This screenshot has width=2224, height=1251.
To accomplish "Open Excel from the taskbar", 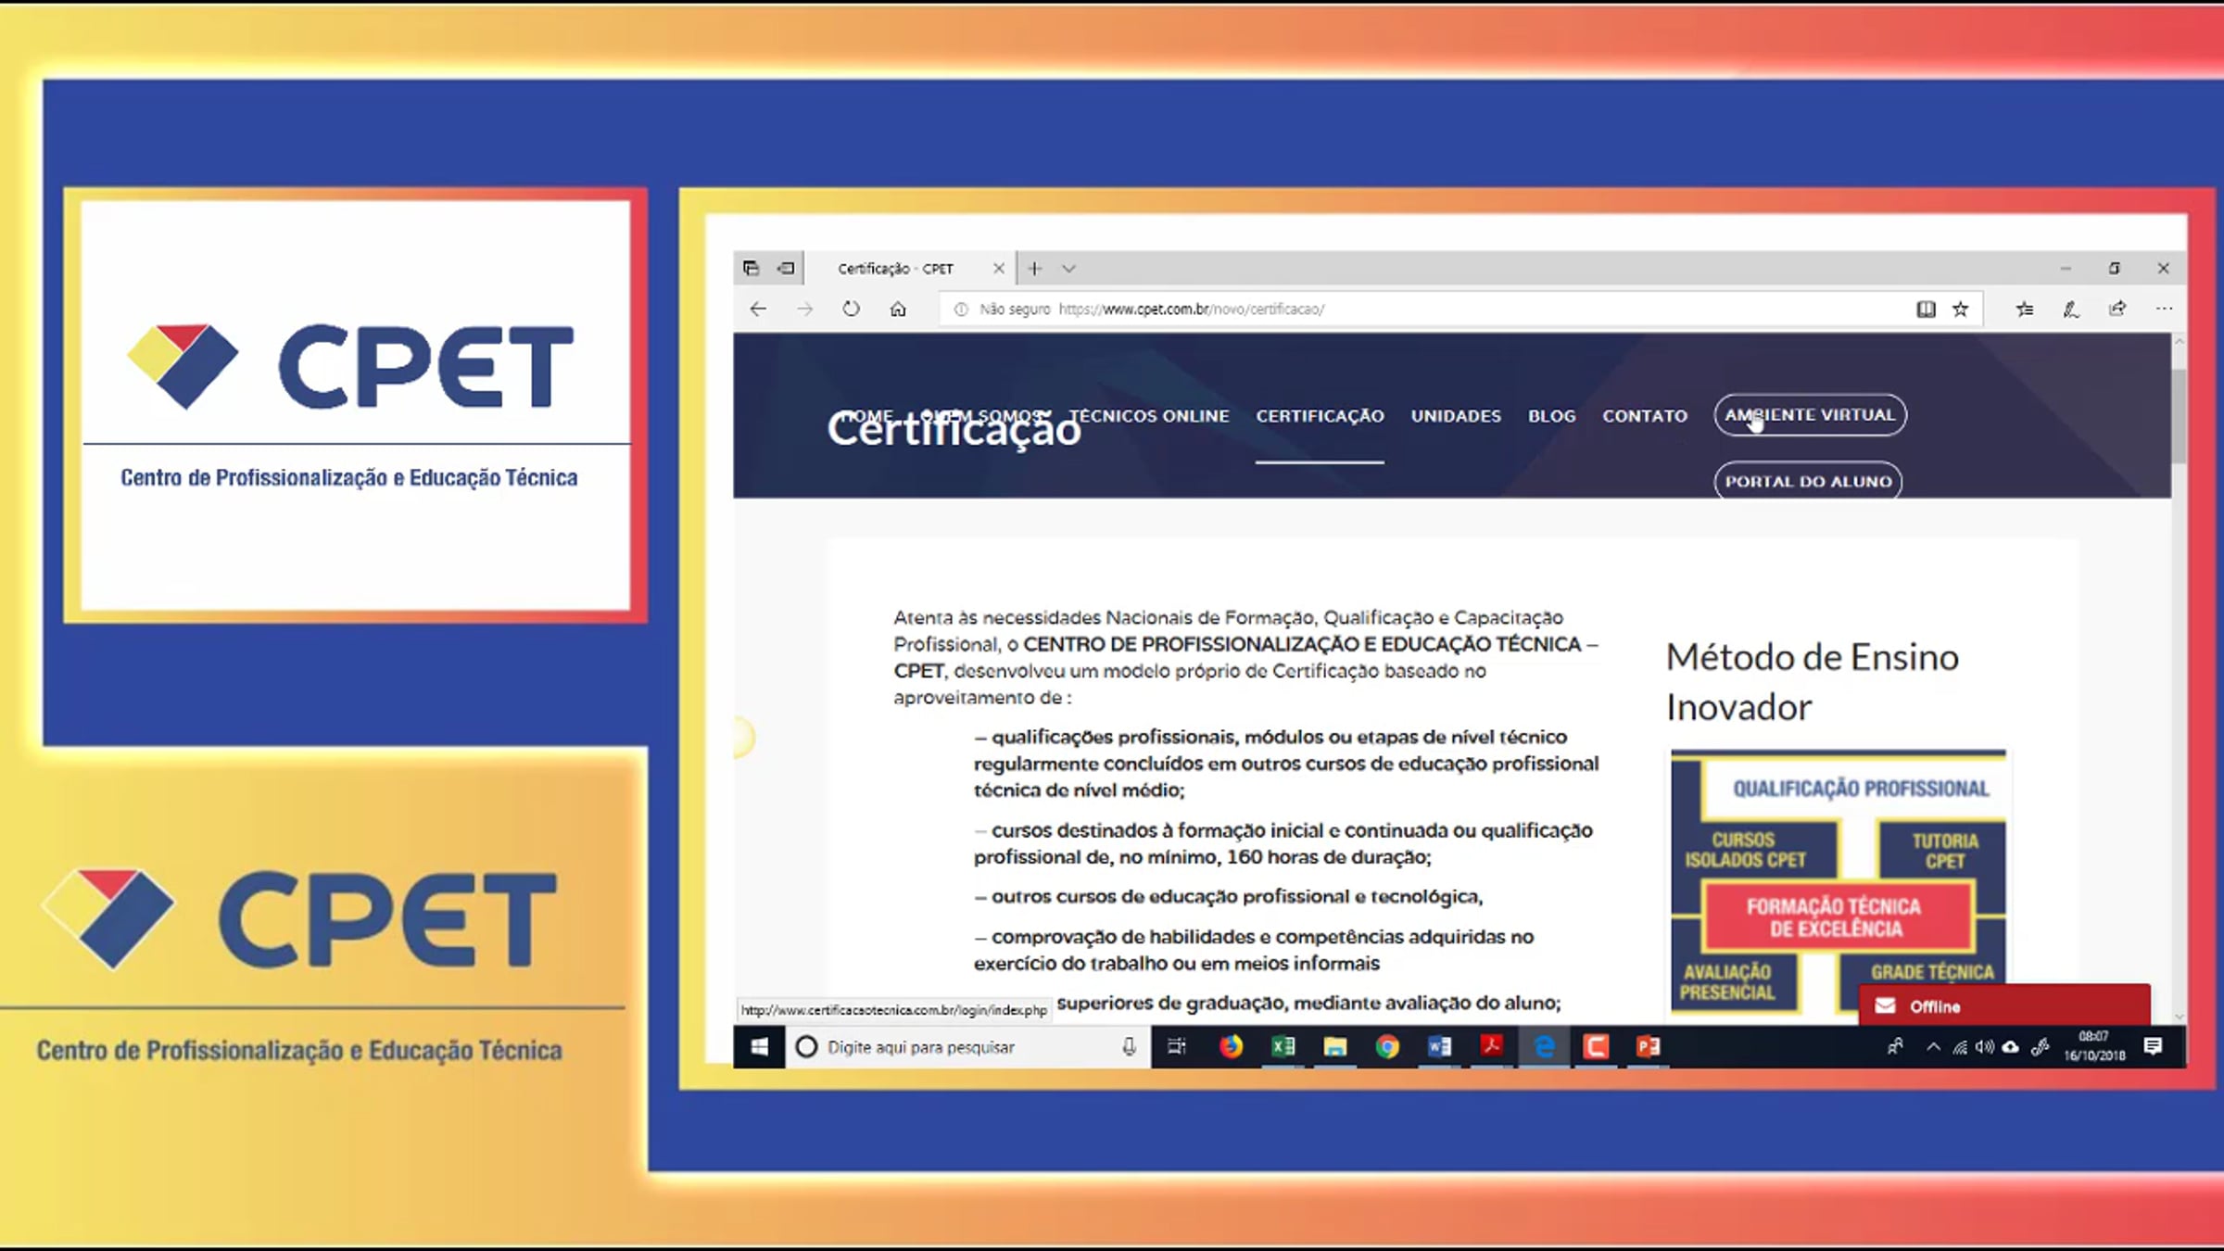I will point(1283,1047).
